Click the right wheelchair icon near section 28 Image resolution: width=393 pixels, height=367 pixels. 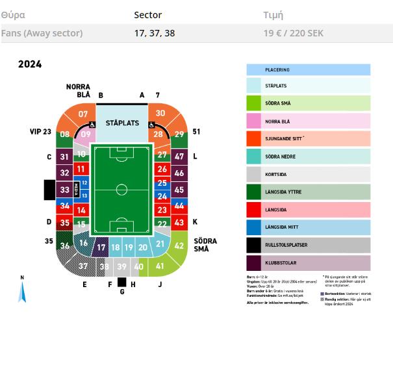click(x=151, y=125)
